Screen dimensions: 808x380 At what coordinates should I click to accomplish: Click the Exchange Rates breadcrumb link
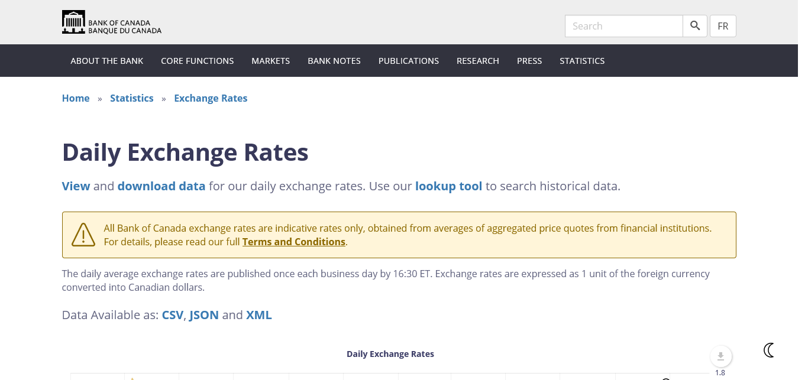point(211,98)
